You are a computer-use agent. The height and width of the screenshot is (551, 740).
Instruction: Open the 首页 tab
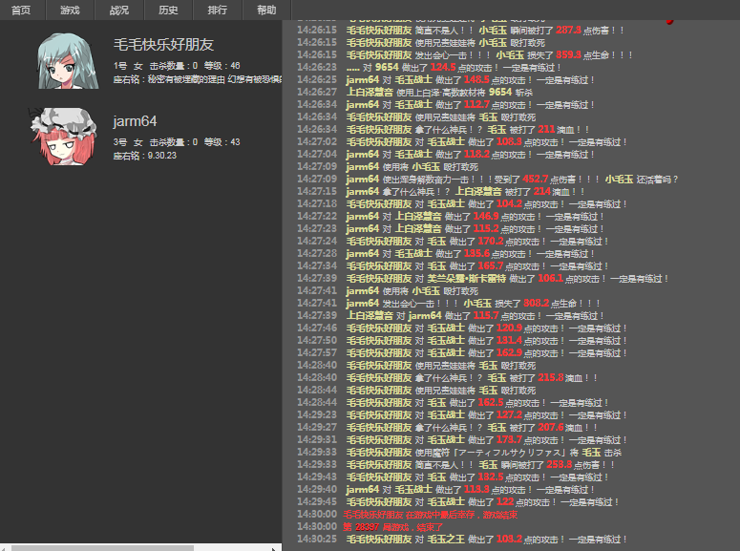click(21, 10)
